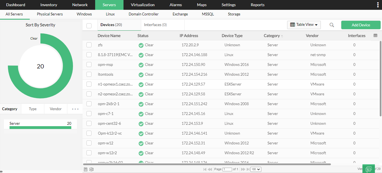
Task: Click the Clear status icon for zfs
Action: tap(141, 45)
